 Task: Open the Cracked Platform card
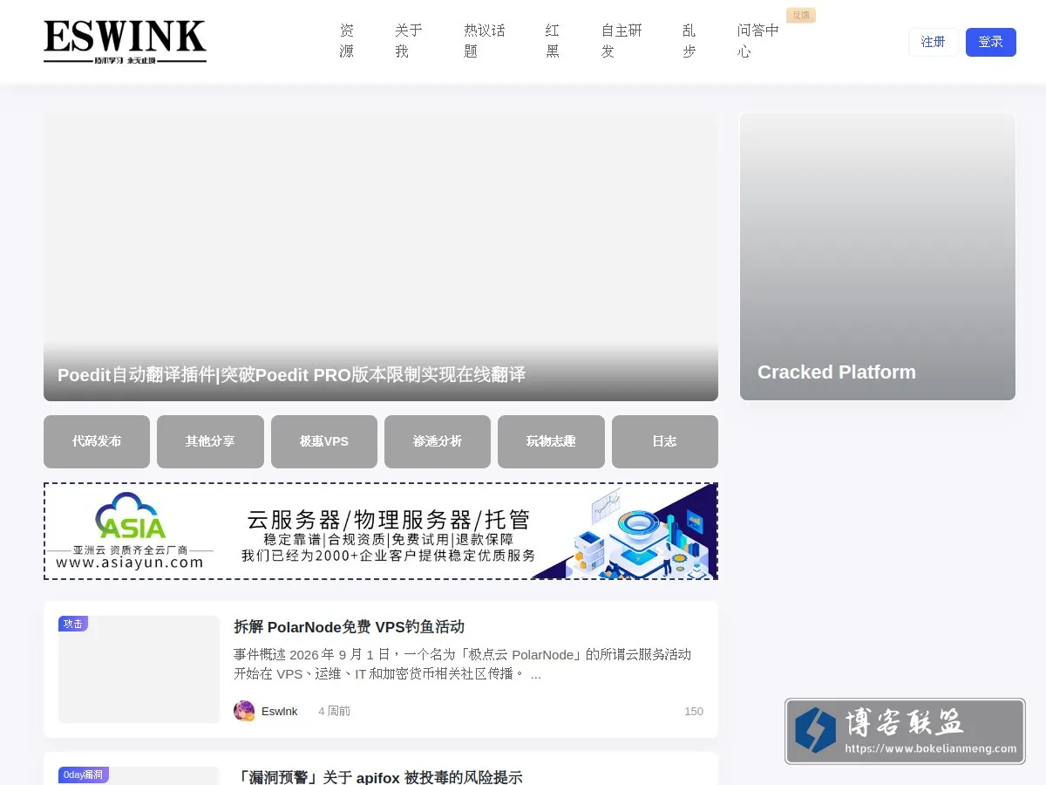878,256
